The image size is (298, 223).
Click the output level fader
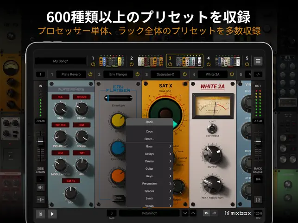point(258,142)
